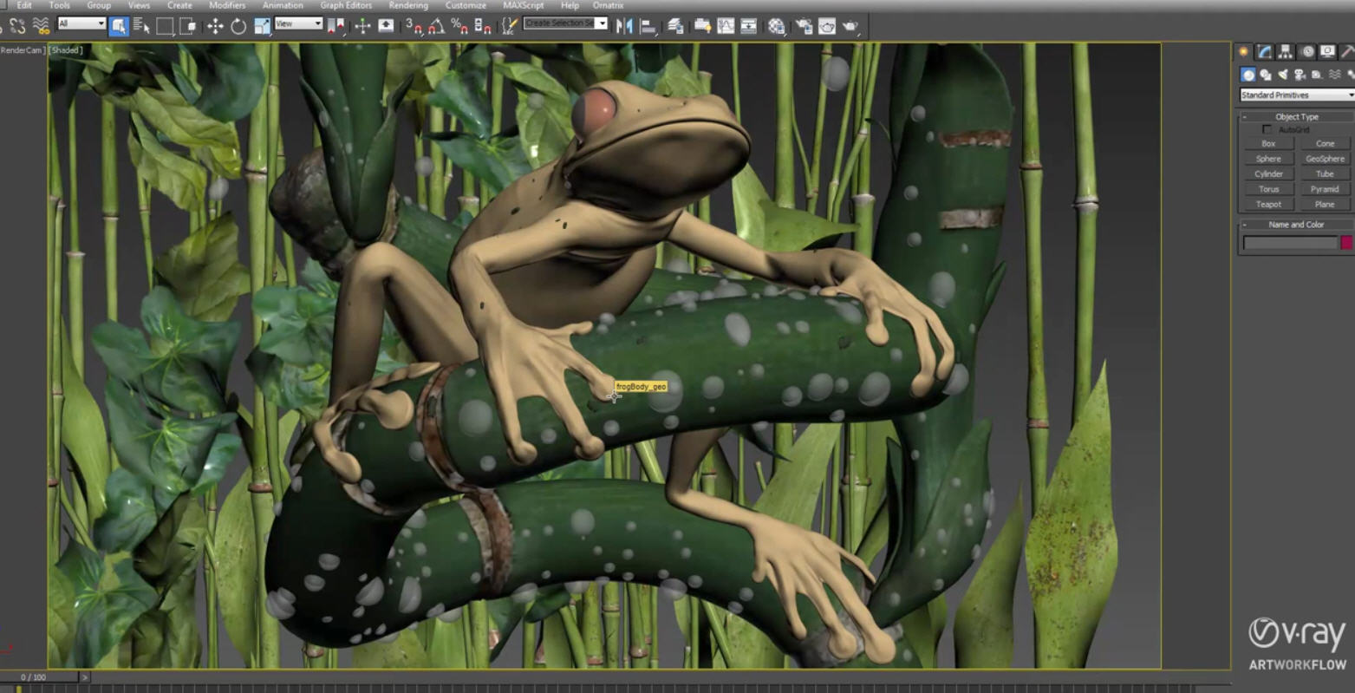Open the Create menu
The image size is (1355, 693).
point(179,5)
